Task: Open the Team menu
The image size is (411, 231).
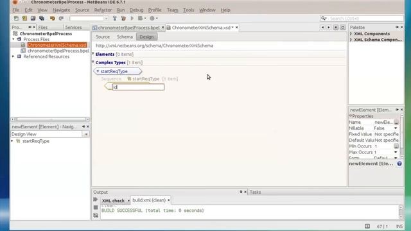Action: tap(172, 10)
